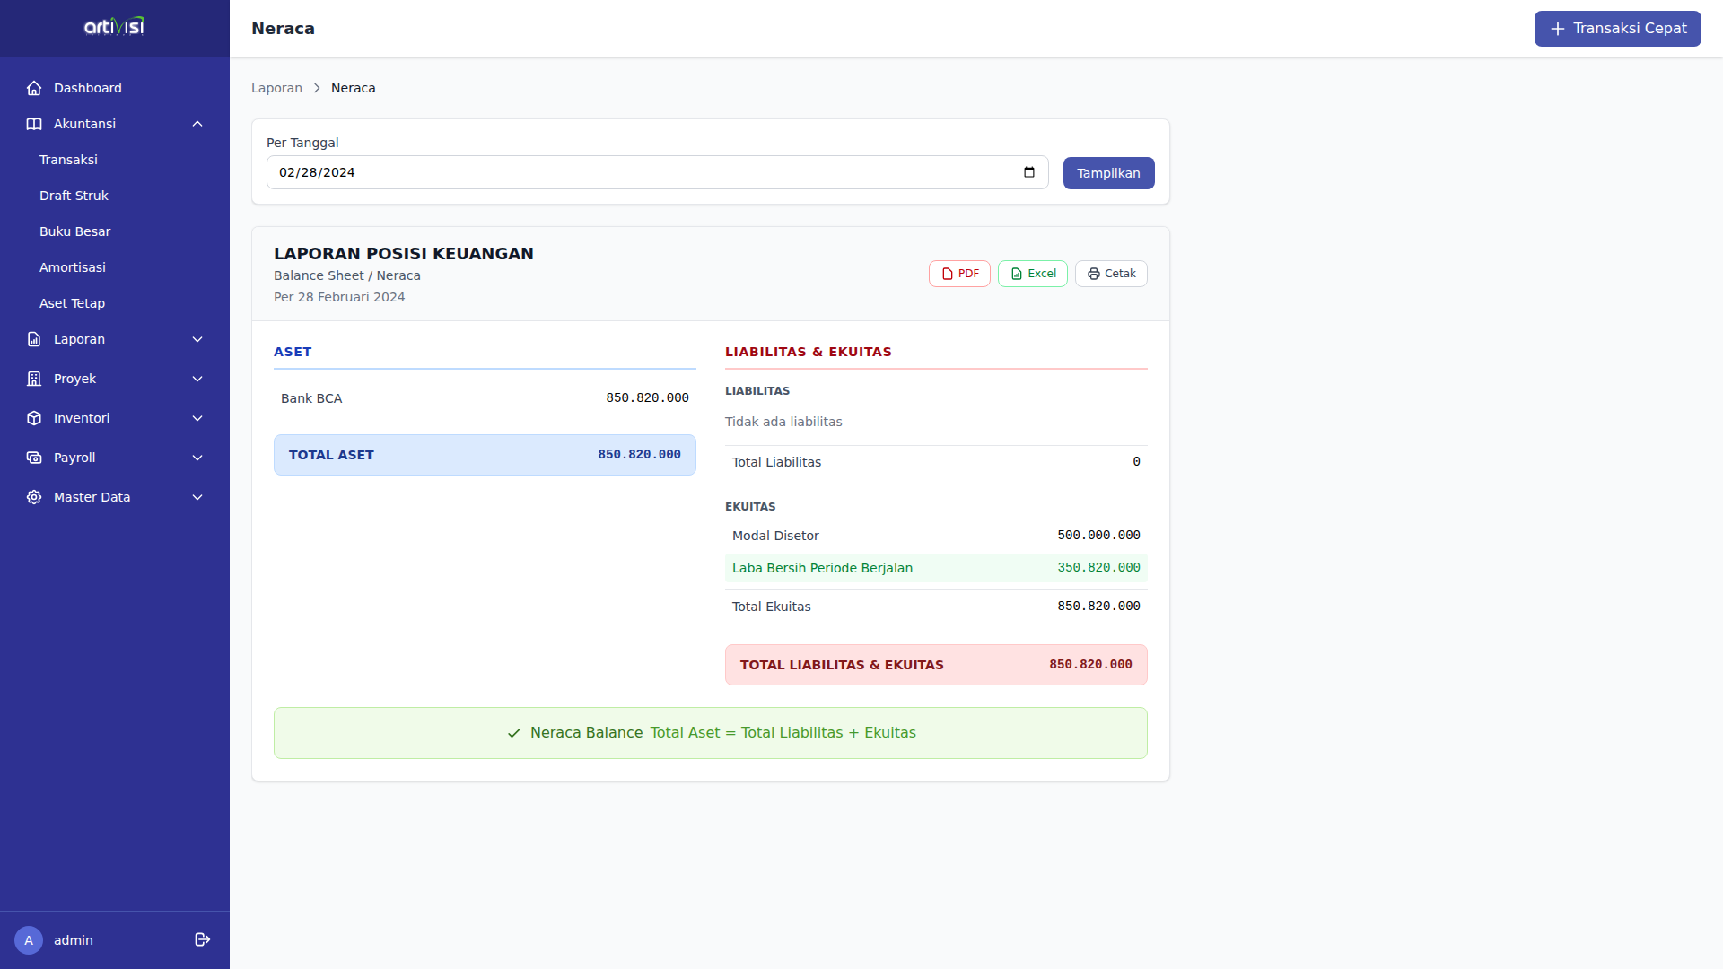
Task: Click the Inventori box icon
Action: pos(34,418)
